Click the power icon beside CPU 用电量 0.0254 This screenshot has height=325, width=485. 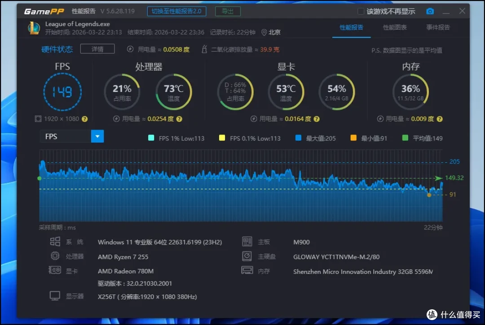pyautogui.click(x=116, y=119)
